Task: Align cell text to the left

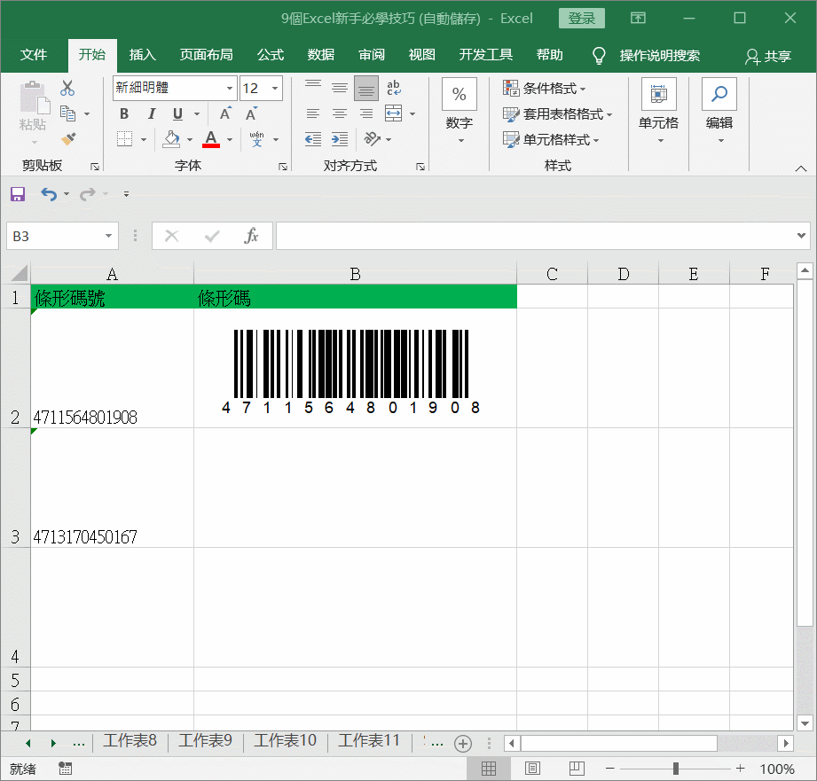Action: (x=312, y=113)
